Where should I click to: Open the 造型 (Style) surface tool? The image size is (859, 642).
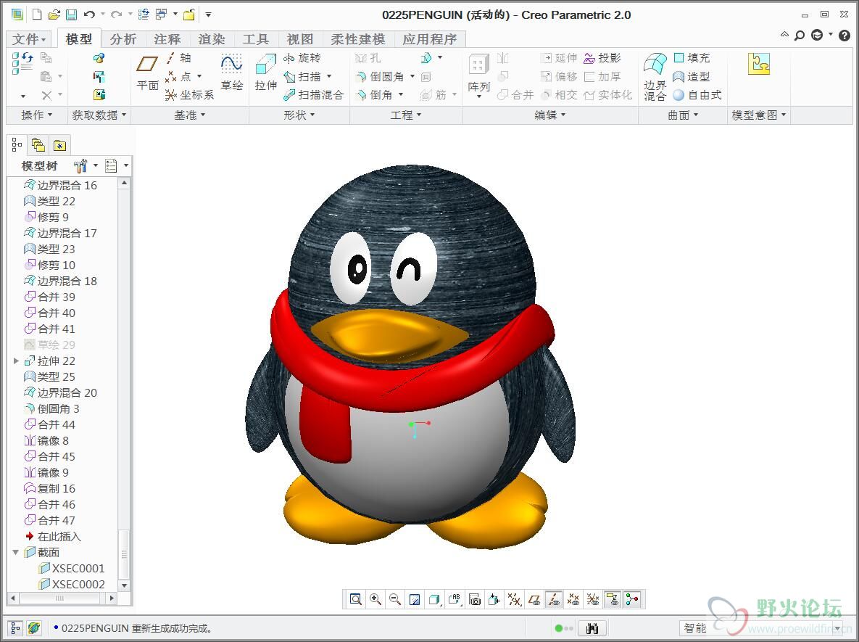coord(692,77)
